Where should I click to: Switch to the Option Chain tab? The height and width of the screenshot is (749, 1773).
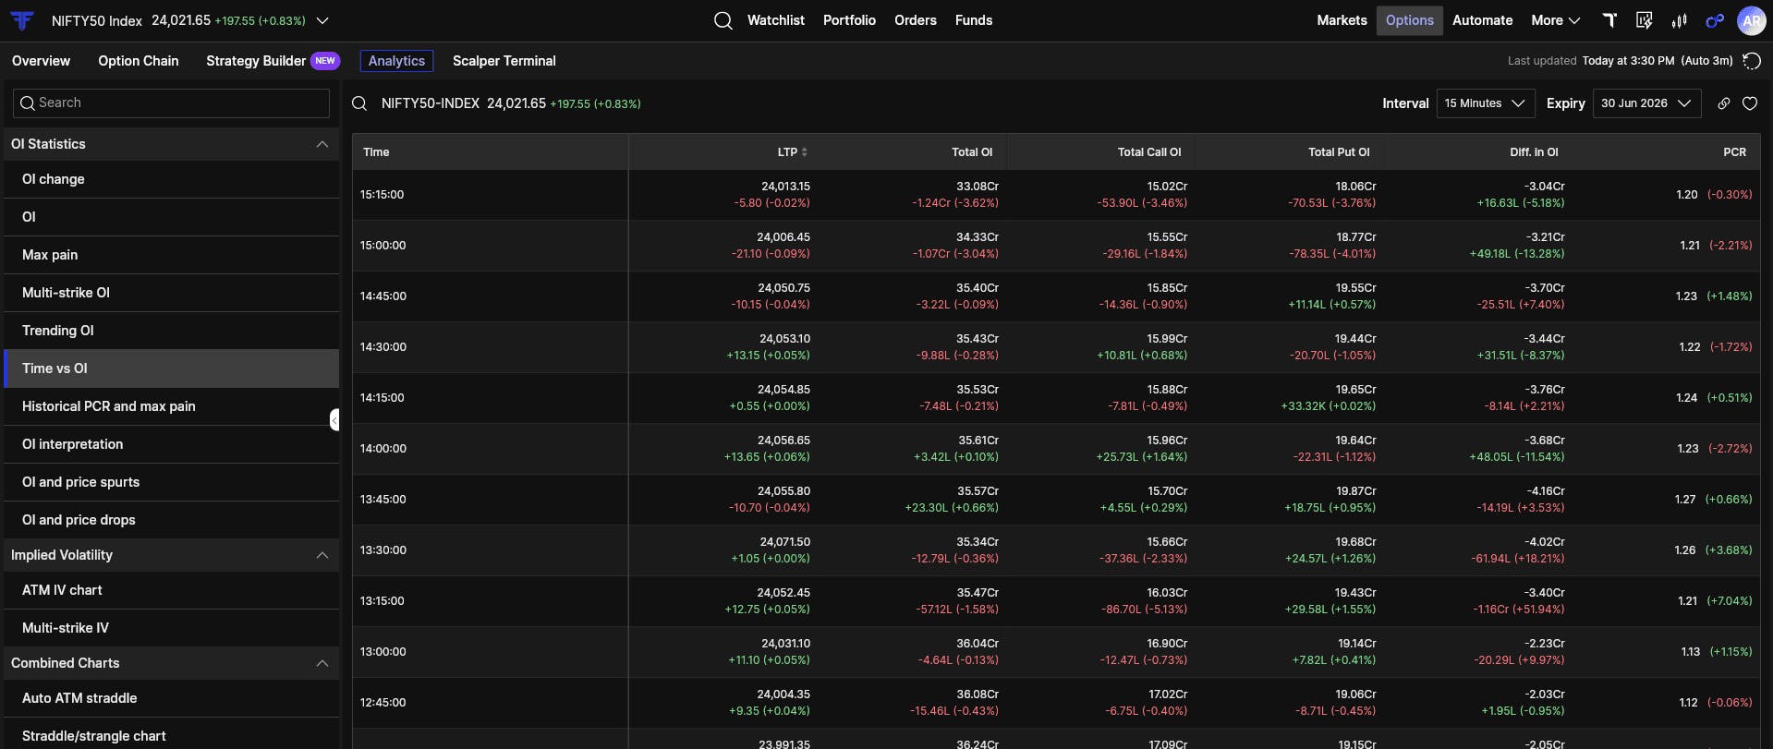pos(139,61)
